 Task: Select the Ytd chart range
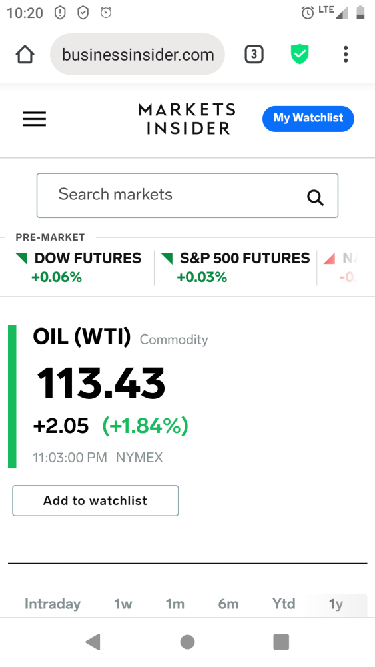click(x=284, y=604)
